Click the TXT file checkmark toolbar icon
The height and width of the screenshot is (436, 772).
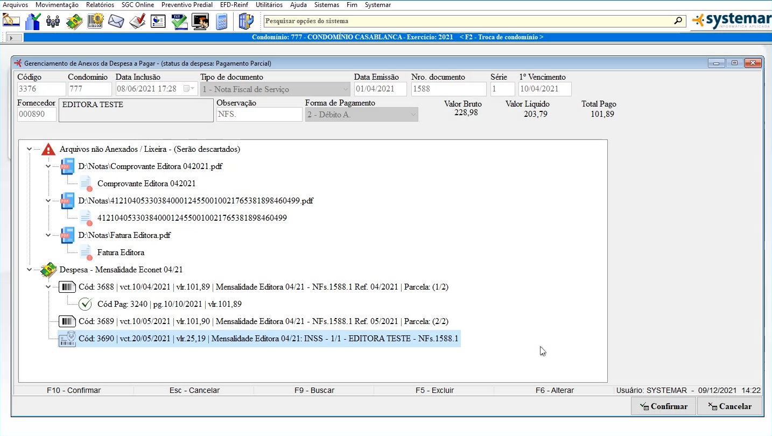pyautogui.click(x=179, y=22)
